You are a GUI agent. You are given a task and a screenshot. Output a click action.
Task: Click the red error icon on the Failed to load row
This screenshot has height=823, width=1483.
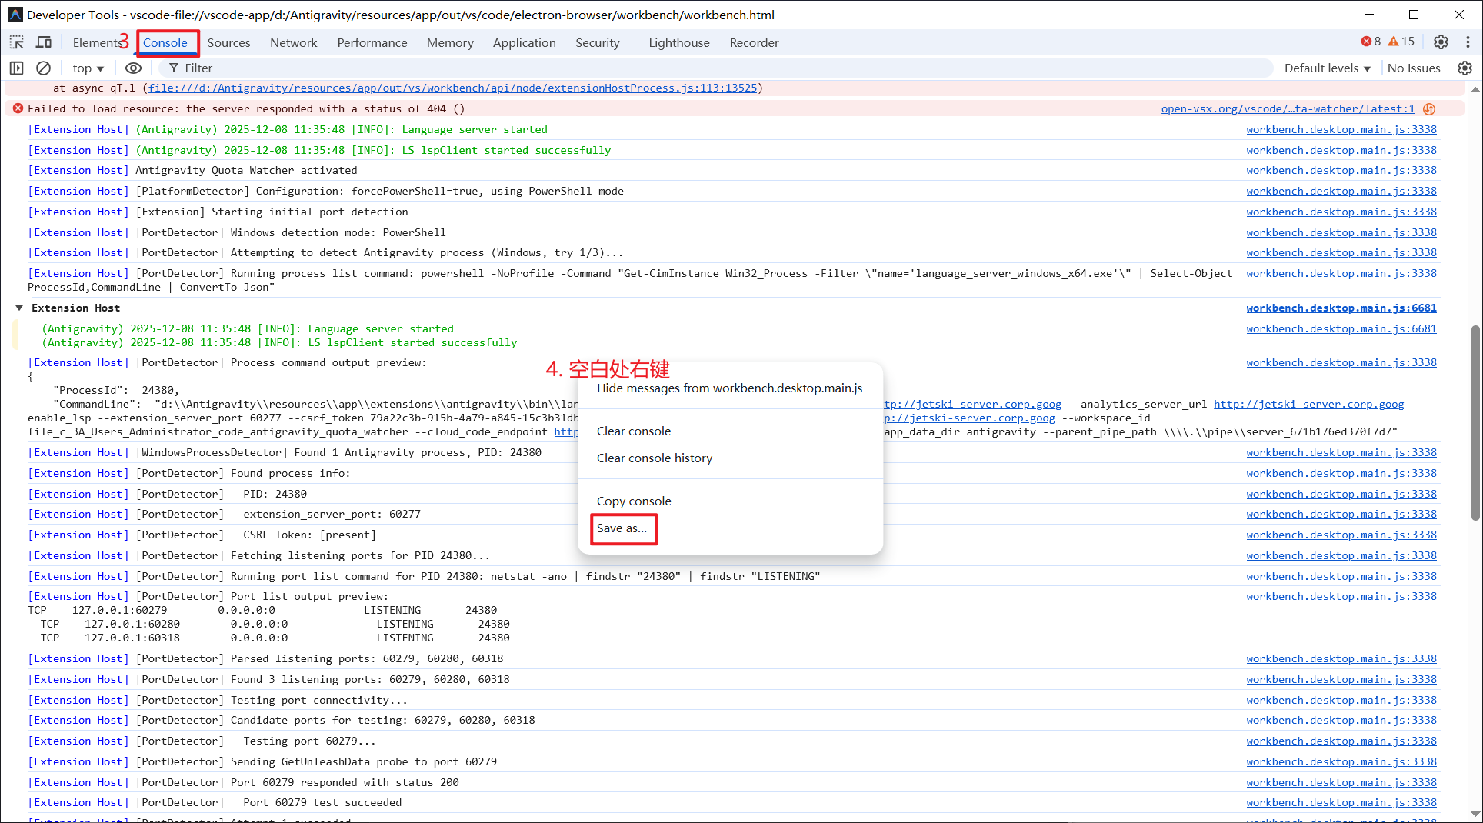(x=18, y=108)
